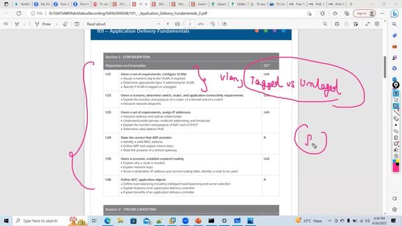This screenshot has height=226, width=402.
Task: Open Task View on the taskbar
Action: [x=94, y=220]
